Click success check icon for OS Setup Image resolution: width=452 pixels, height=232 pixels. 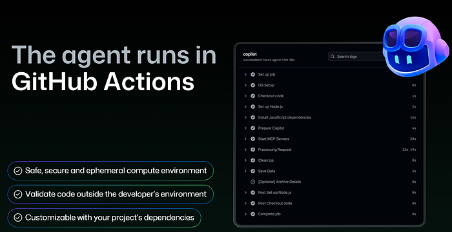click(x=253, y=85)
